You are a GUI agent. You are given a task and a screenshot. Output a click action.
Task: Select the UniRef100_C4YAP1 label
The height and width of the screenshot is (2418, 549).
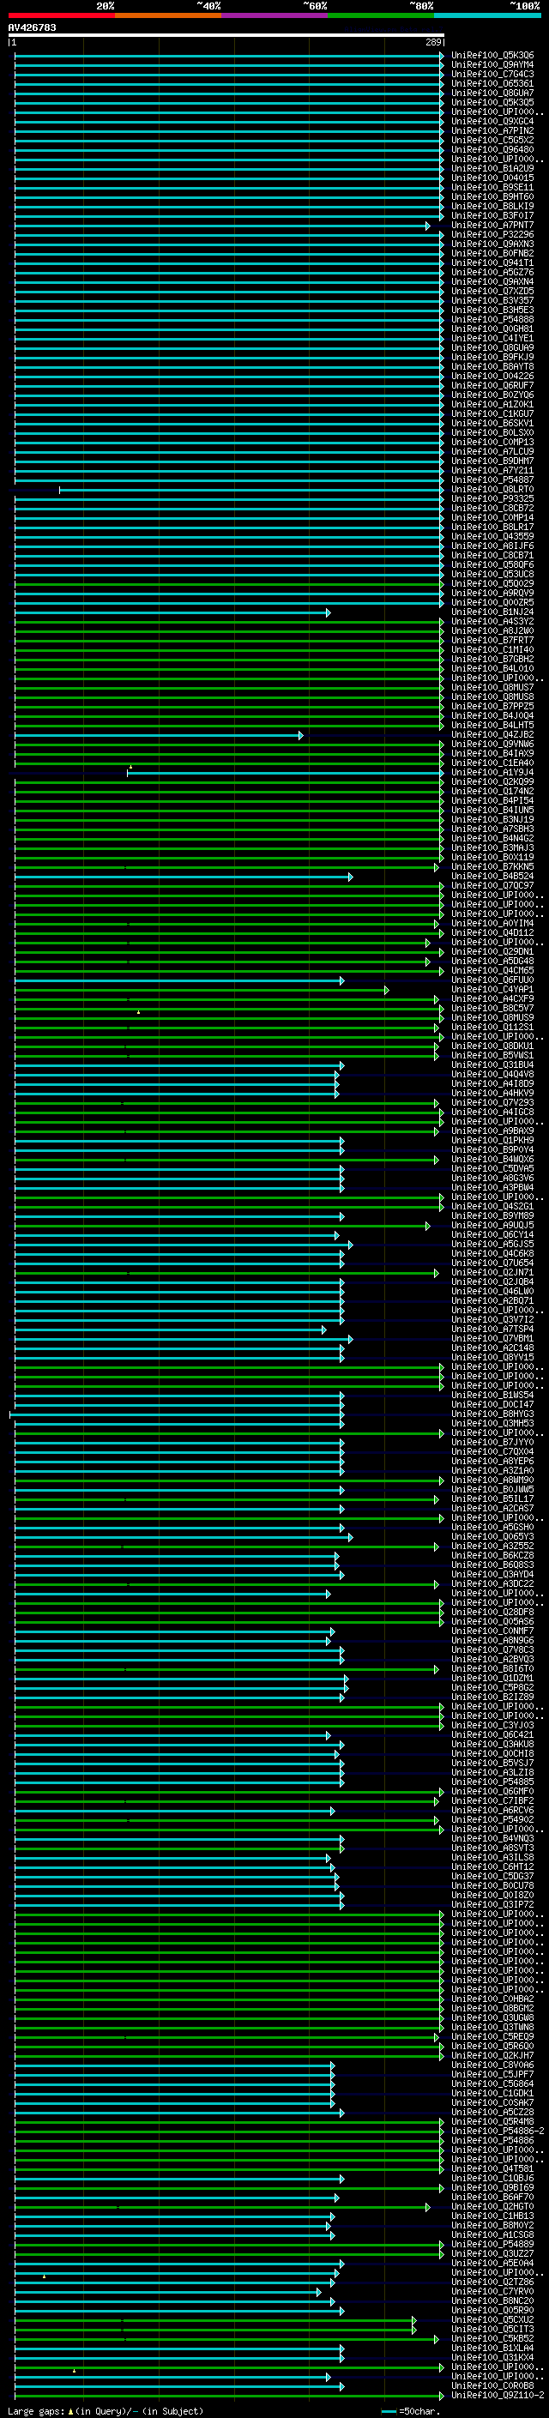(492, 989)
